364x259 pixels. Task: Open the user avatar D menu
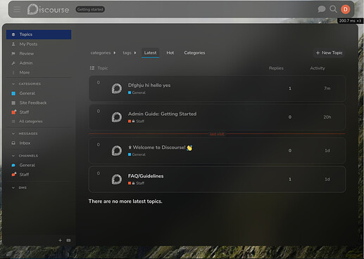[x=346, y=9]
